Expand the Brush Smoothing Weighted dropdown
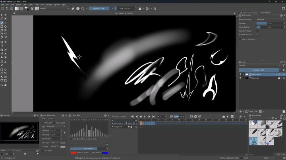This screenshot has height=160, width=286. click(269, 19)
